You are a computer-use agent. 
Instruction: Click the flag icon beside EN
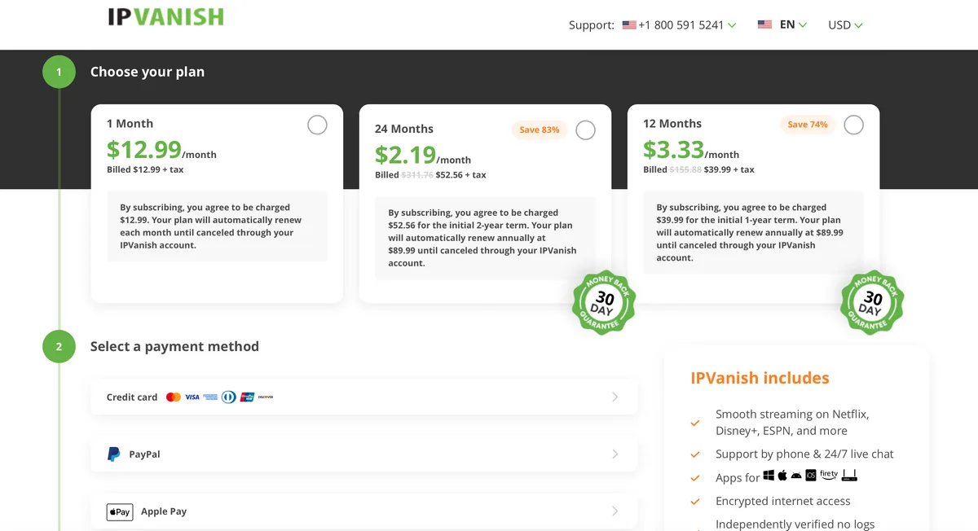point(764,24)
